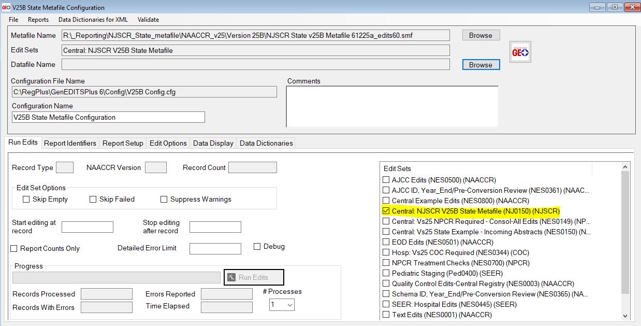
Task: Check Pediatric Staging (Ped0400) edit set
Action: pos(386,273)
